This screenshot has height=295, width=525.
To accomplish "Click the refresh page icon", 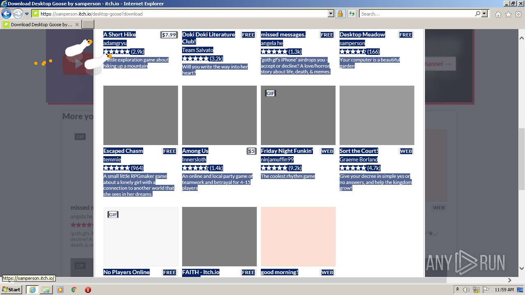I will [x=352, y=14].
